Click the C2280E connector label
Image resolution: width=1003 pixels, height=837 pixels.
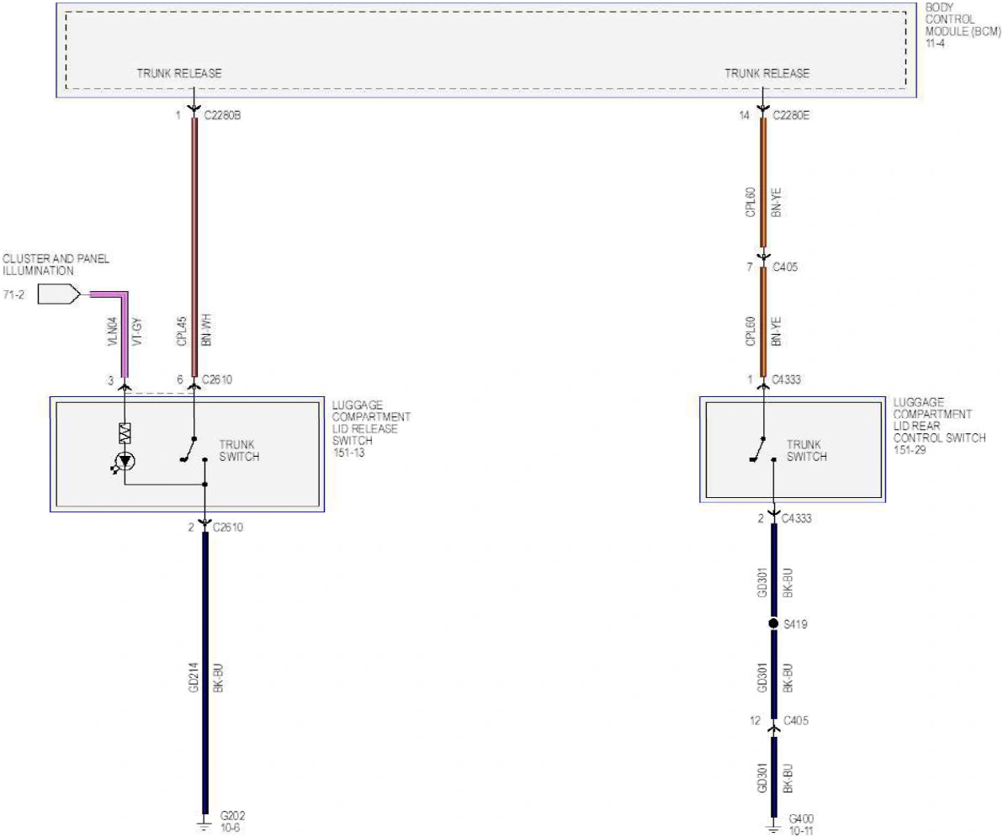click(791, 116)
